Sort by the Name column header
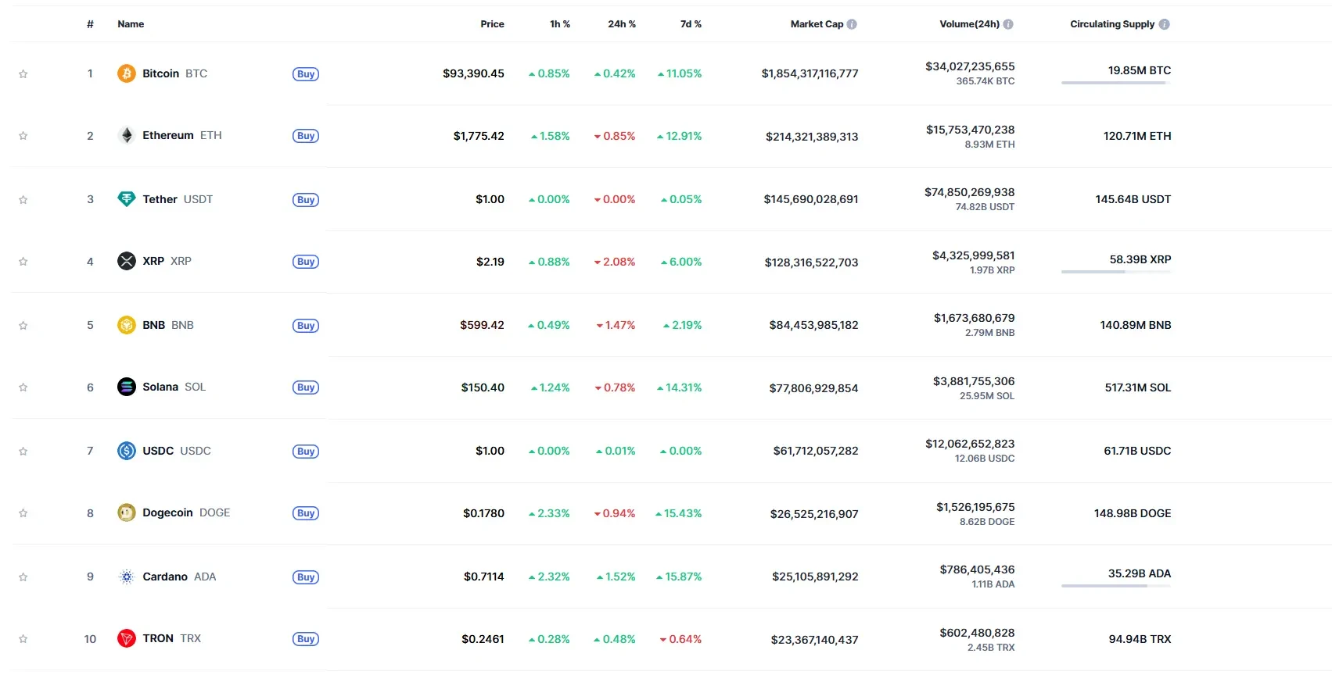 tap(131, 24)
